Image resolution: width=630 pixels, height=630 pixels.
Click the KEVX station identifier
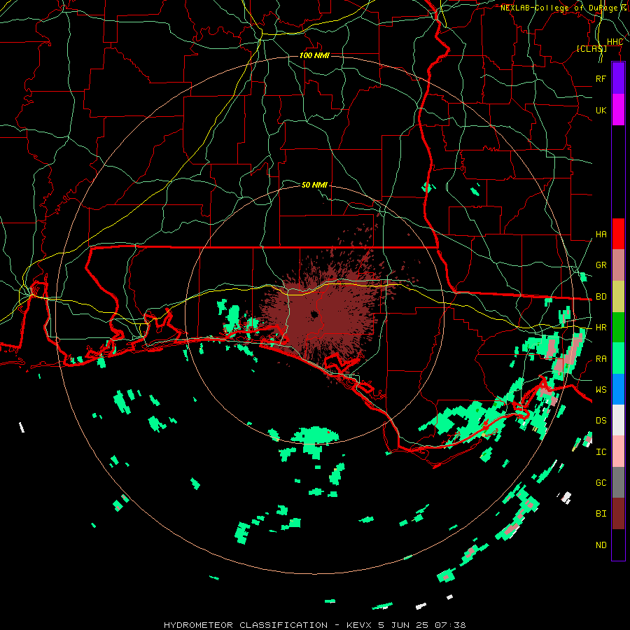pos(359,625)
